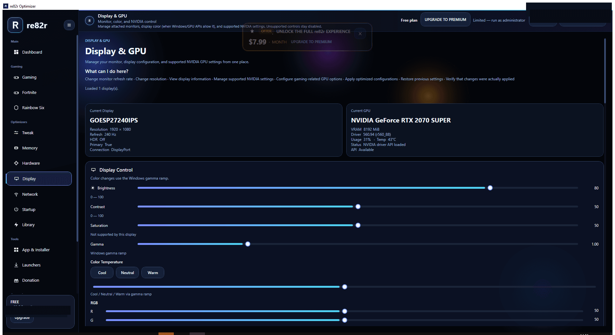Image resolution: width=615 pixels, height=335 pixels.
Task: Open App & Installer tools
Action: [39, 250]
